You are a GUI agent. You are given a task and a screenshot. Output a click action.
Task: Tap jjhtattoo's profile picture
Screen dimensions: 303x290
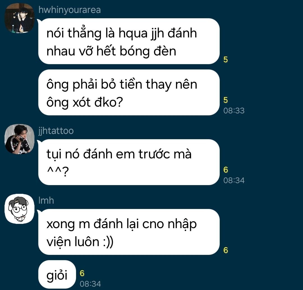[20, 139]
